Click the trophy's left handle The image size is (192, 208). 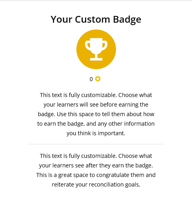[x=87, y=45]
